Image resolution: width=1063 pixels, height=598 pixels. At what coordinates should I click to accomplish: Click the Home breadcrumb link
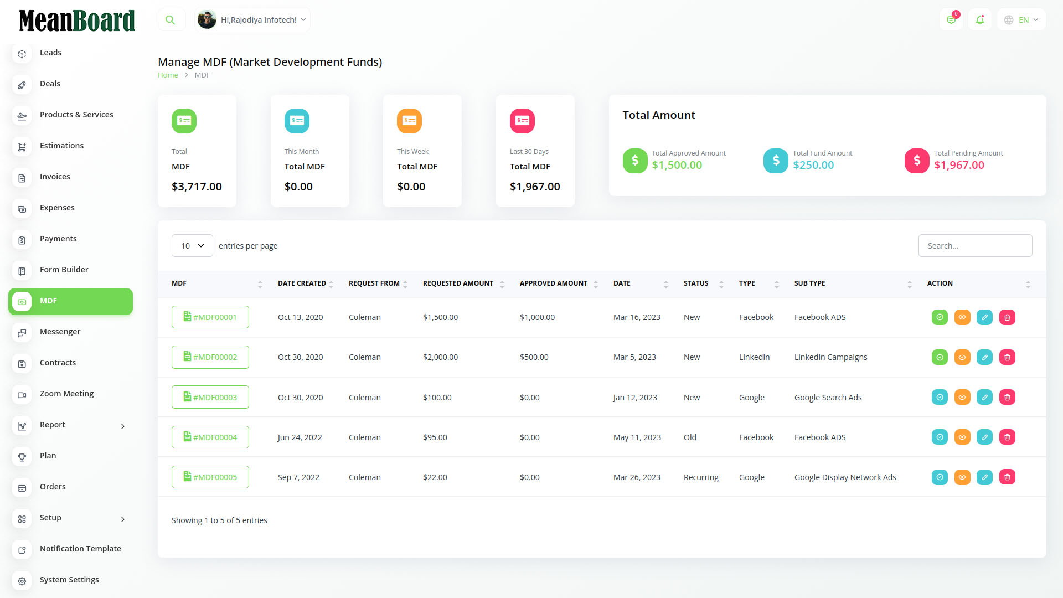point(168,75)
